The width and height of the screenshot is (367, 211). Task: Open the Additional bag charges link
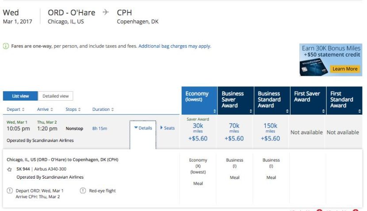click(x=174, y=46)
